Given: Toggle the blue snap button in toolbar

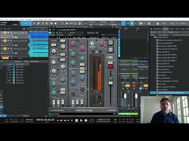Looking at the screenshot, I should [124, 23].
